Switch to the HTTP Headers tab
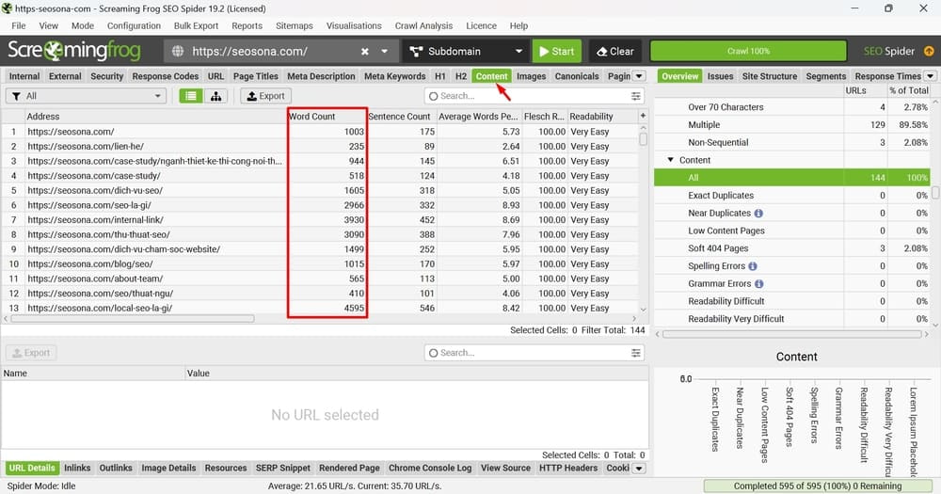941x494 pixels. click(x=567, y=468)
